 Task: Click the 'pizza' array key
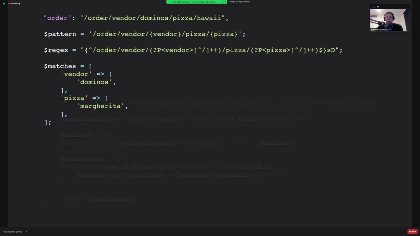pyautogui.click(x=74, y=98)
